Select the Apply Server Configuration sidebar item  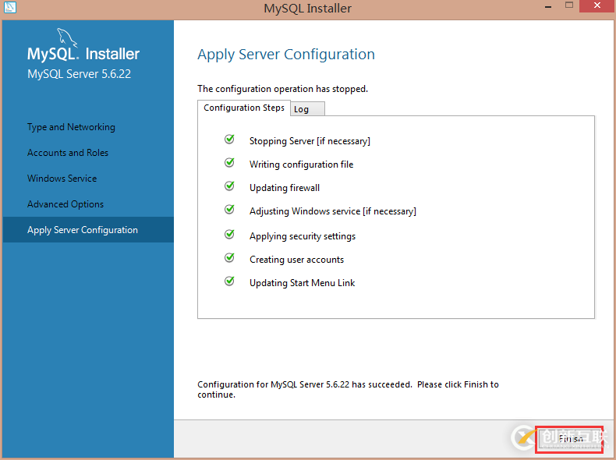click(x=83, y=230)
